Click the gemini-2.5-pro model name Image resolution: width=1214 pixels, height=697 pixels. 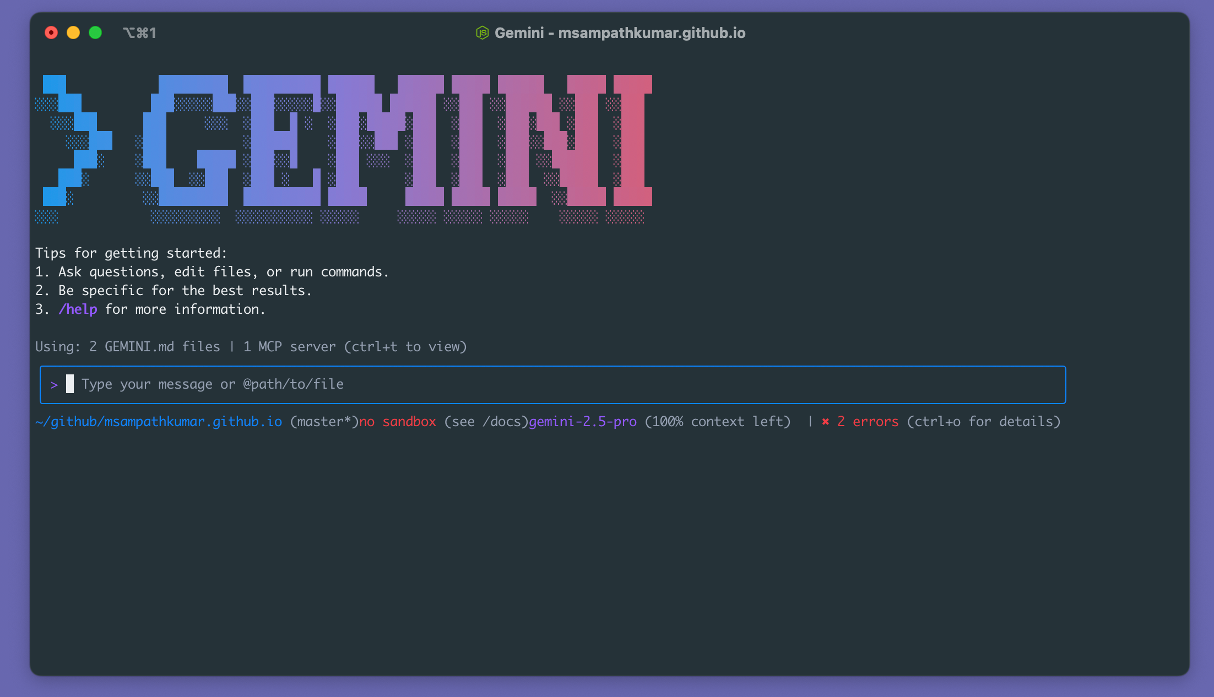tap(583, 422)
